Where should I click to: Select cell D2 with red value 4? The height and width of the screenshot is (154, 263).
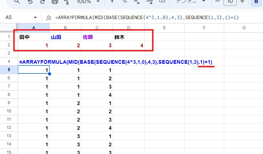pos(129,45)
